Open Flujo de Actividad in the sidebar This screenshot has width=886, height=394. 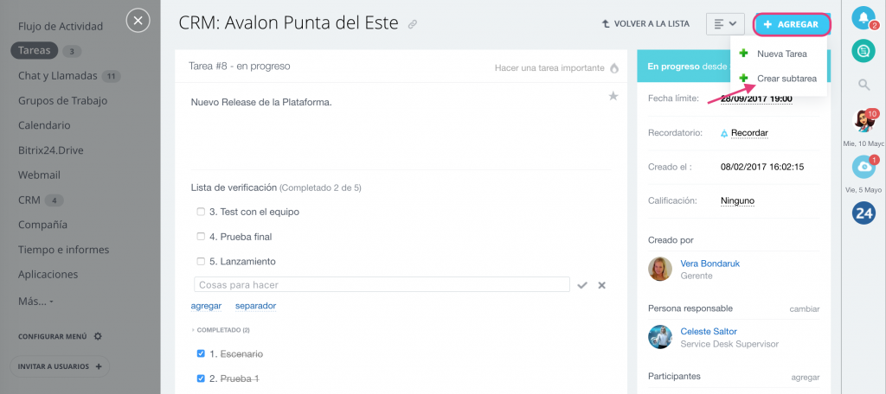[61, 26]
